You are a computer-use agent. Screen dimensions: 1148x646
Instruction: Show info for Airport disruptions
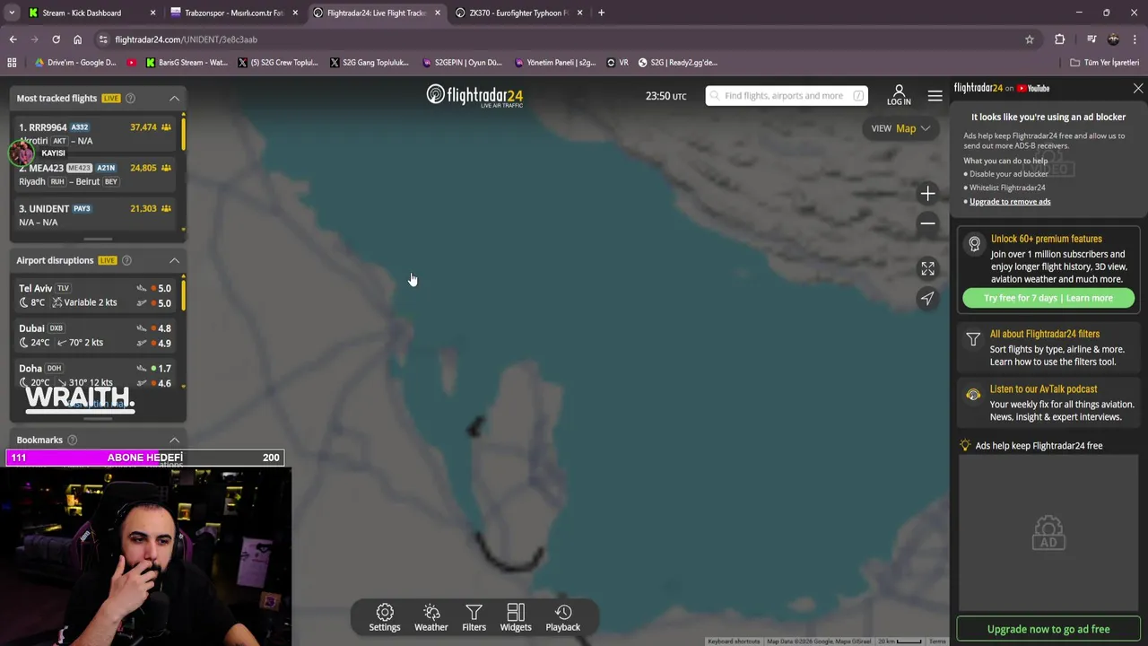[126, 260]
